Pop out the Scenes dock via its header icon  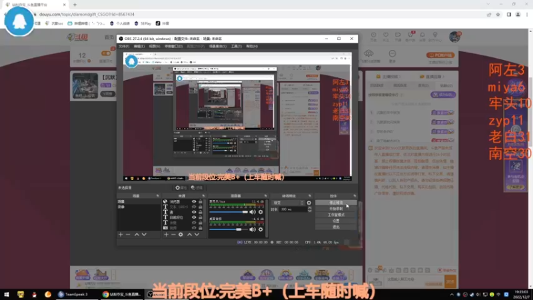point(157,196)
